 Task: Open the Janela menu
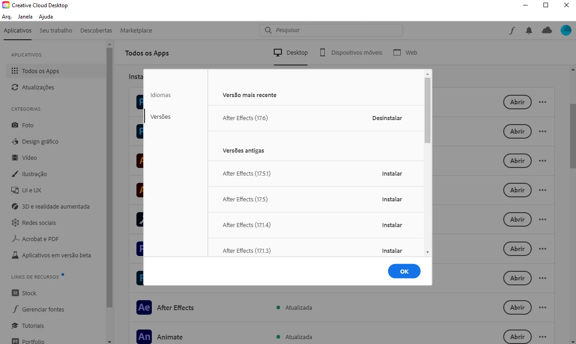pyautogui.click(x=25, y=17)
